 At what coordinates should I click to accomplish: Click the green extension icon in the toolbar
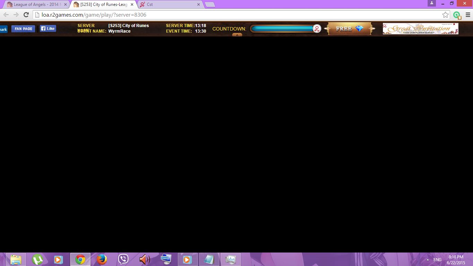[x=457, y=15]
